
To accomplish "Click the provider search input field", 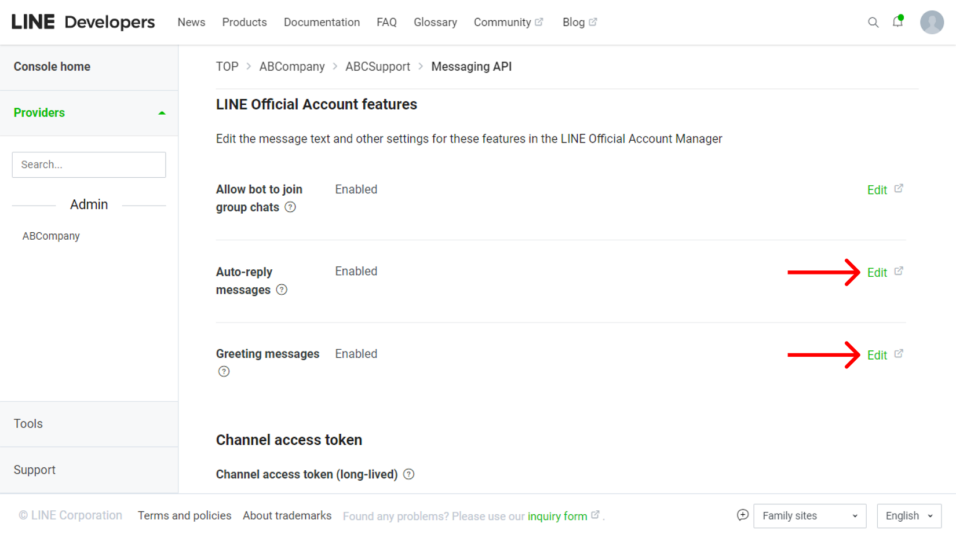I will pyautogui.click(x=89, y=164).
